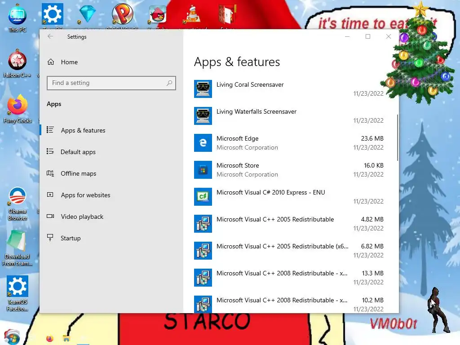Select the Obama Browser desktop icon
Viewport: 460px width, 345px height.
[18, 204]
